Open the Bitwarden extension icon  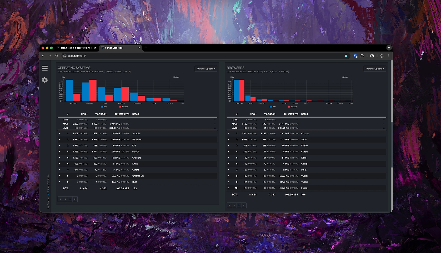click(355, 56)
